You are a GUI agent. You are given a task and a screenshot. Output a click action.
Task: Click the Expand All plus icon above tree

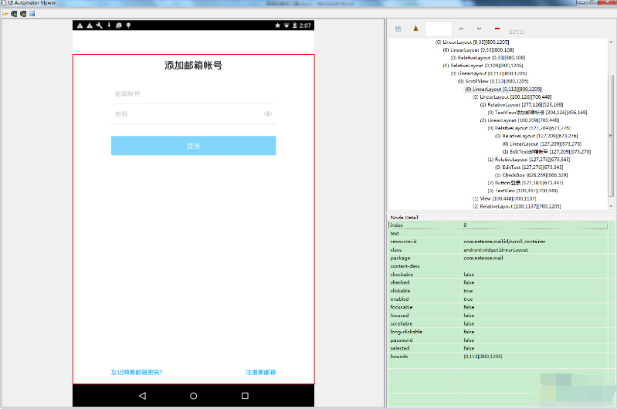[x=398, y=29]
